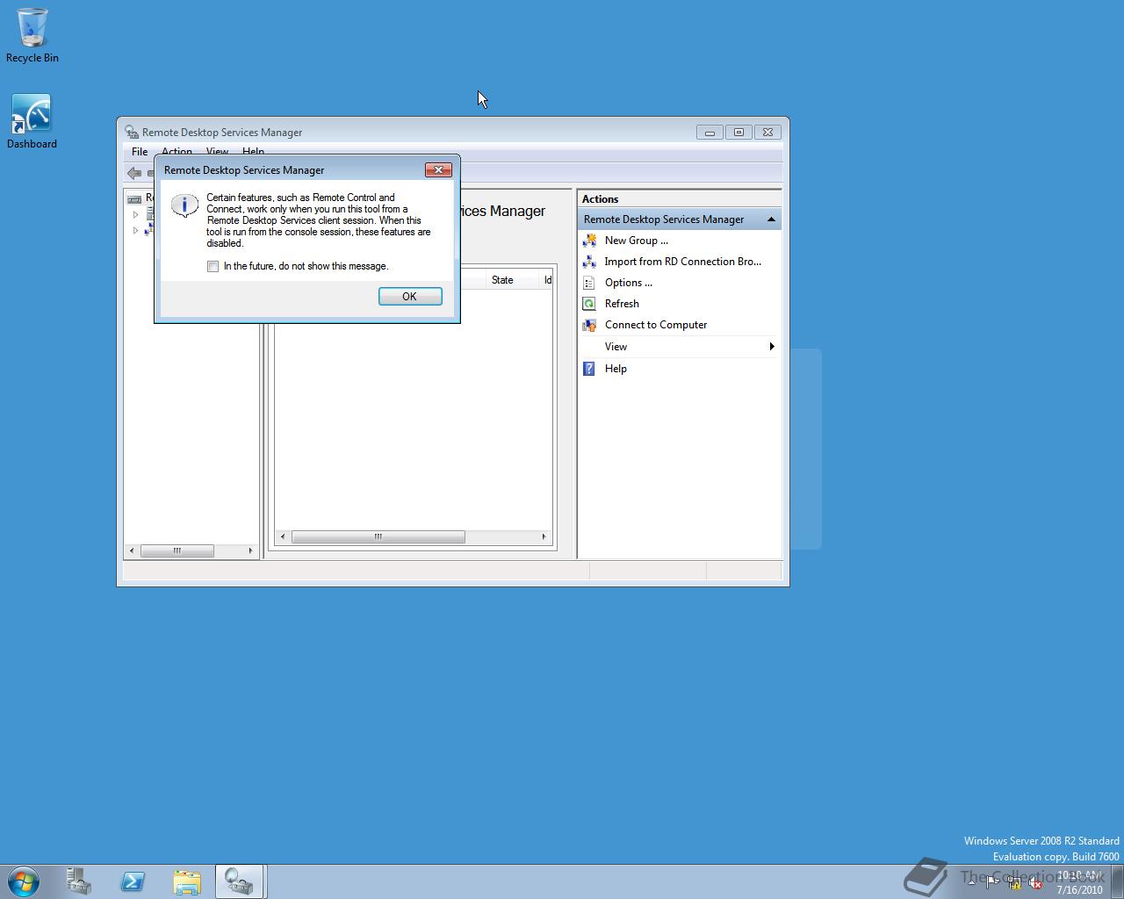Close the Remote Desktop Services Manager dialog
Viewport: 1124px width, 899px height.
pos(438,169)
